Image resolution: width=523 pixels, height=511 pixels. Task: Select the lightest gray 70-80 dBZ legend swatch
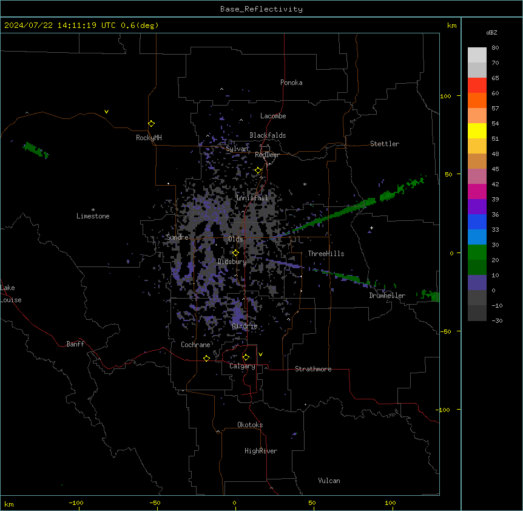477,55
